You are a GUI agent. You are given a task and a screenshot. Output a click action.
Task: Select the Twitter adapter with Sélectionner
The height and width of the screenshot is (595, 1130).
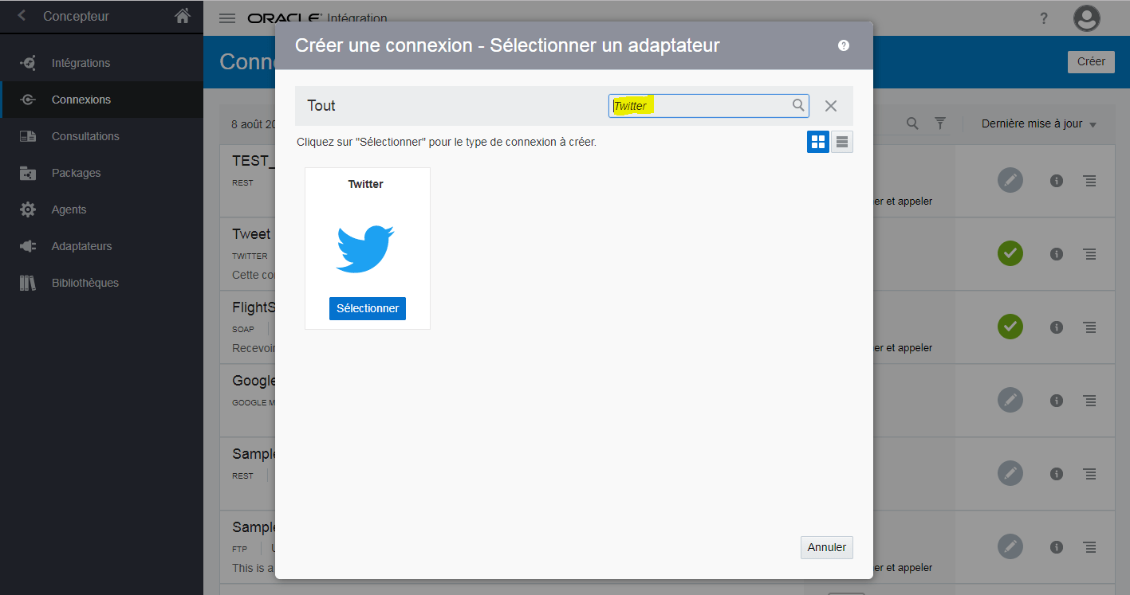[367, 308]
